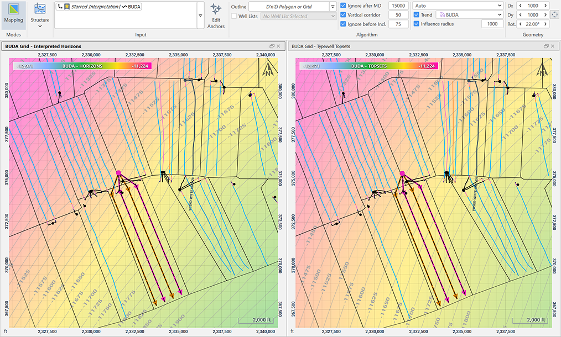Select BUDA Grid - Interpreted Horizons title tab
This screenshot has width=561, height=337.
[43, 46]
